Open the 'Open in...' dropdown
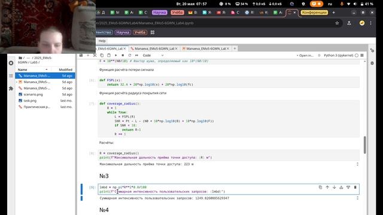This screenshot has height=215, width=383. click(x=305, y=56)
